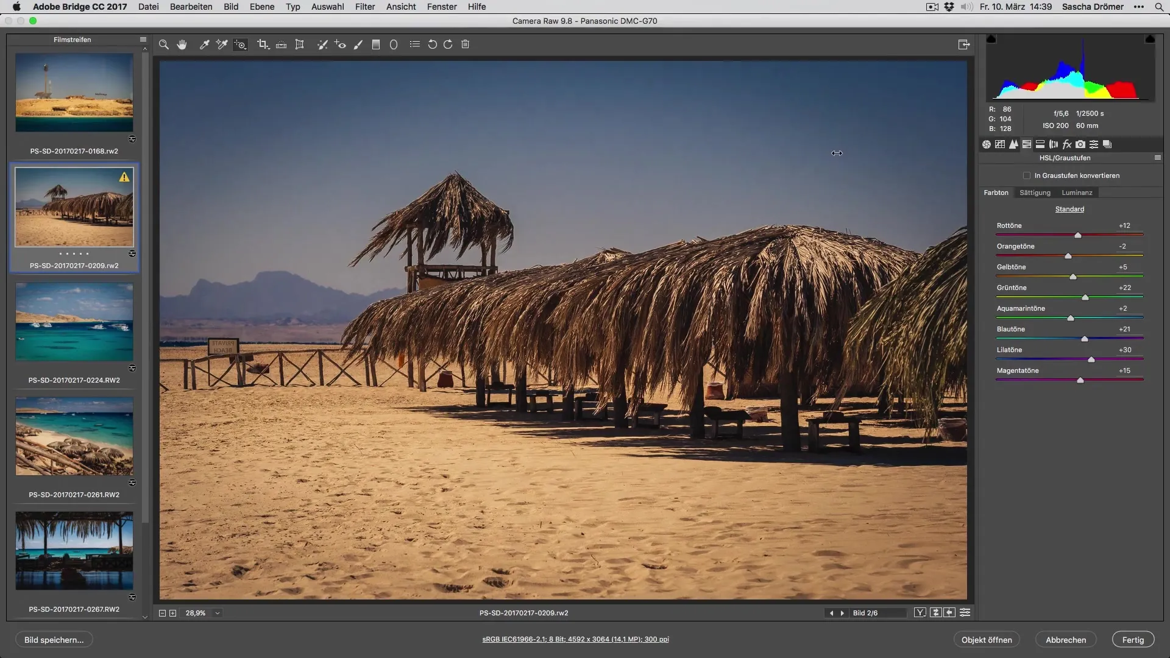Click the Rottöne hue slider handle
The width and height of the screenshot is (1170, 658).
(x=1077, y=235)
